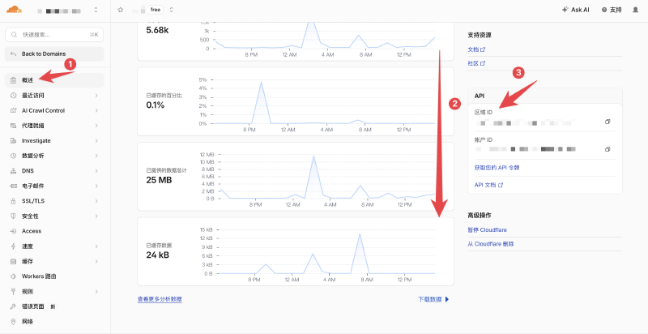Click 获取您的 API 令牌 link
This screenshot has height=334, width=648.
pyautogui.click(x=497, y=168)
